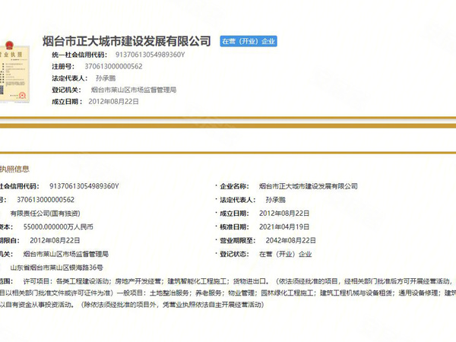Click registration status 在营（开业）企业 value

(285, 254)
